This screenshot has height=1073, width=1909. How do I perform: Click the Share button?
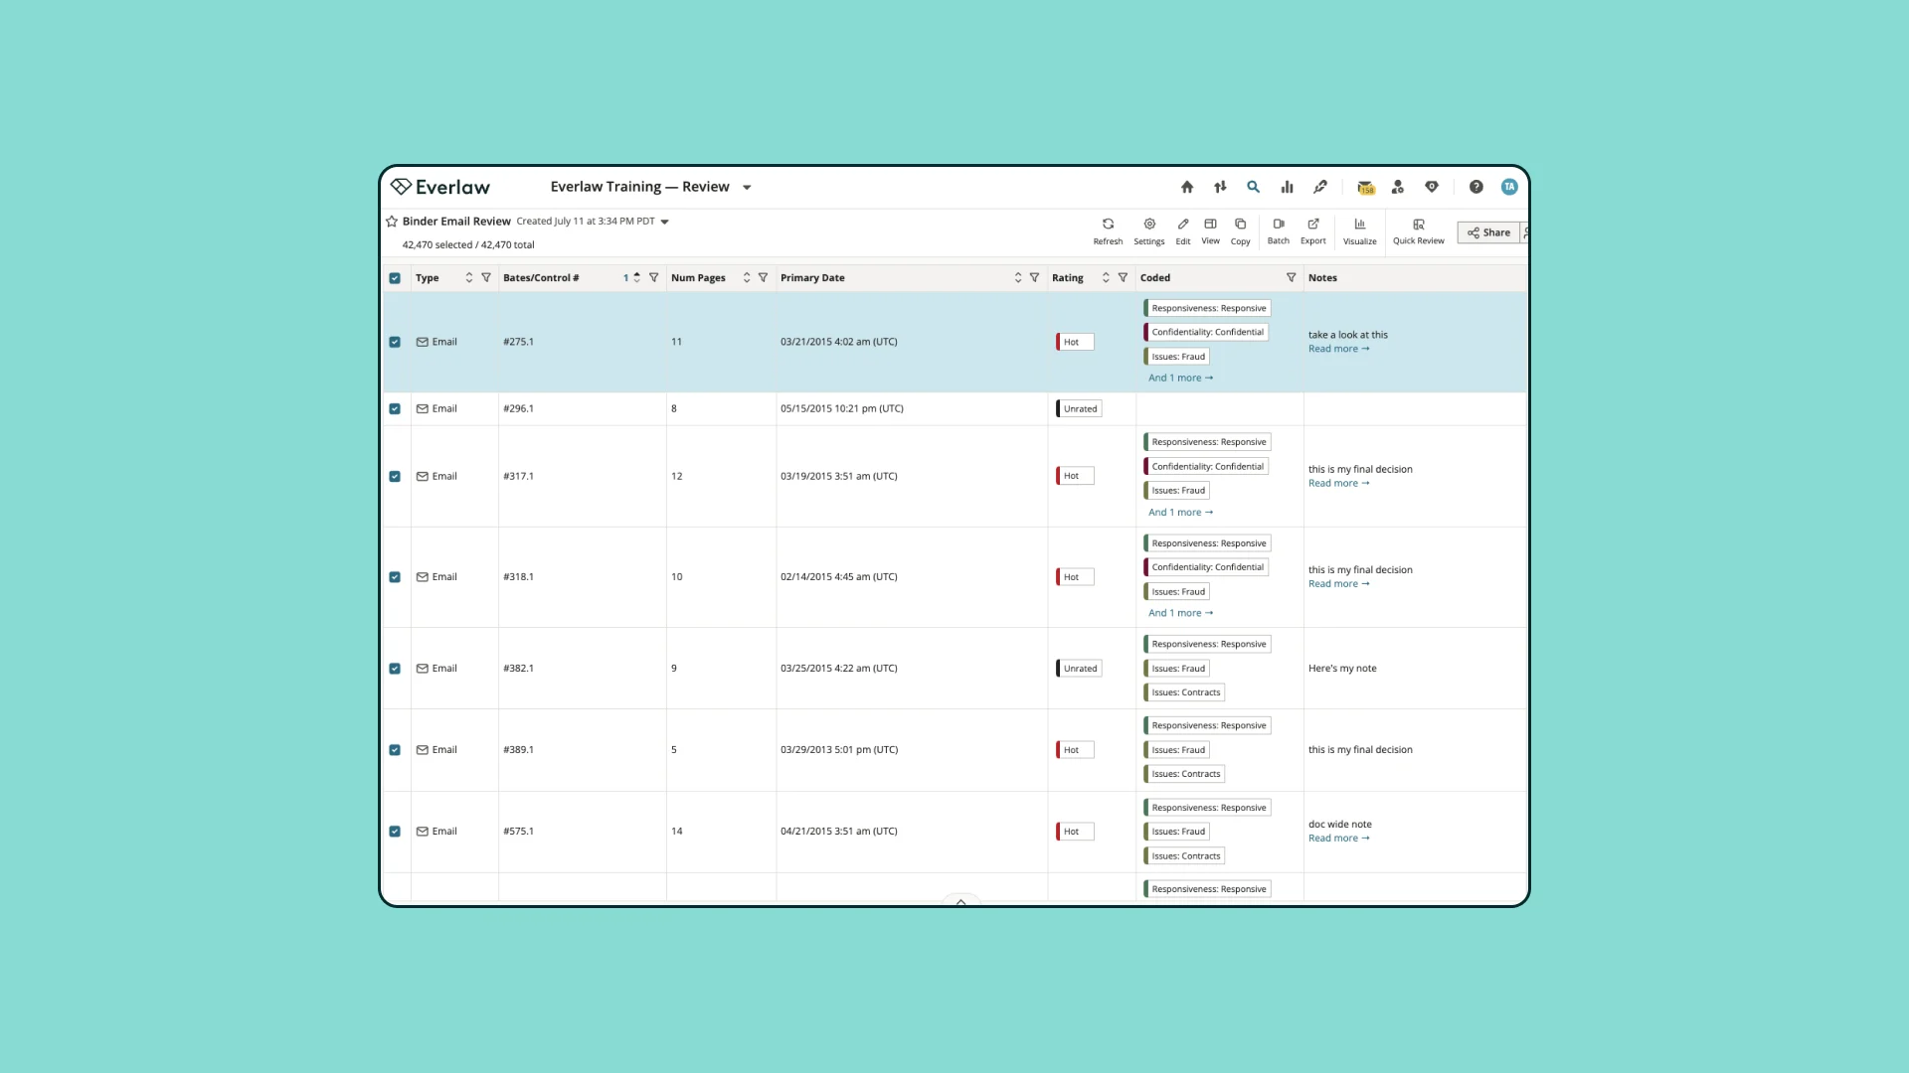tap(1488, 232)
